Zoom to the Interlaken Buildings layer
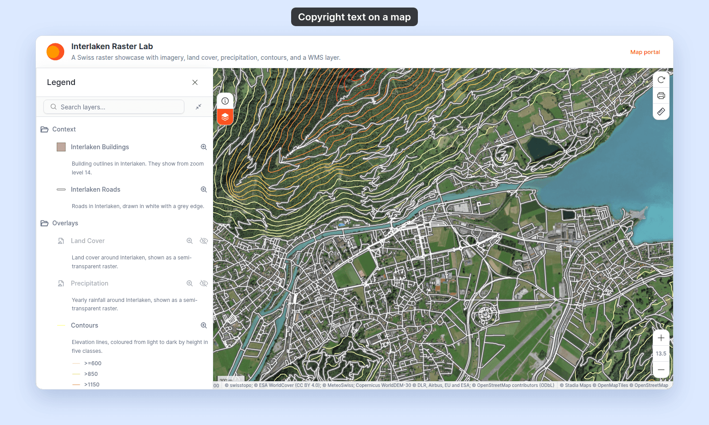This screenshot has width=709, height=425. [204, 147]
